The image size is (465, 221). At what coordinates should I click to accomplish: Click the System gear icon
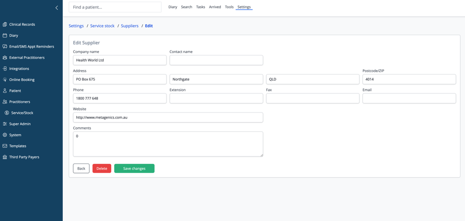pyautogui.click(x=5, y=135)
